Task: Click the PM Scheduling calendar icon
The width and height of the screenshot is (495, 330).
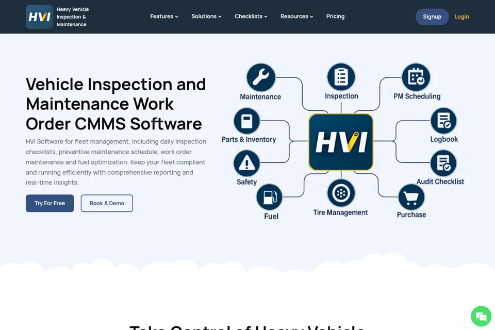Action: click(x=416, y=77)
